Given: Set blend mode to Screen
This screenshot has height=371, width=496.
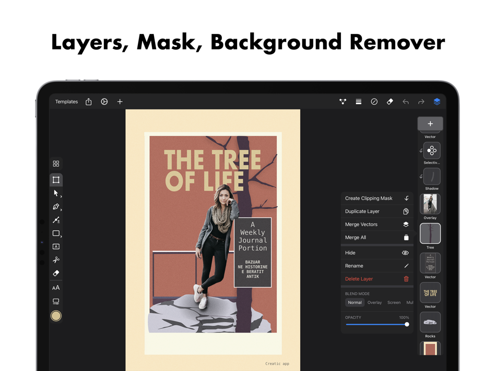Looking at the screenshot, I should 394,303.
